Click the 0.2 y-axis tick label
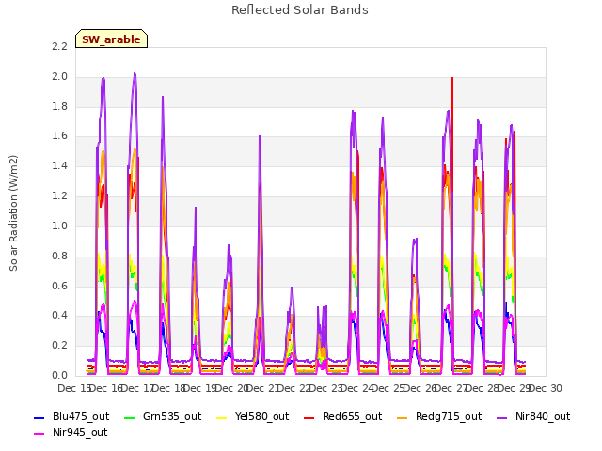602x451 pixels. pyautogui.click(x=59, y=345)
